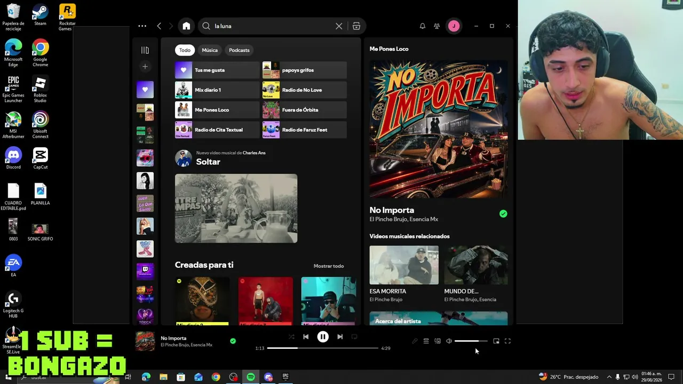Open 'Radio de No Love' tile

pos(305,90)
